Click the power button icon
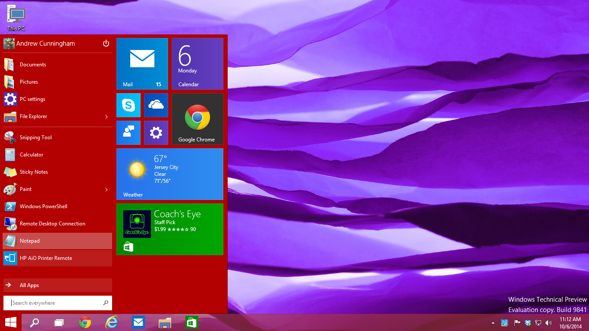The width and height of the screenshot is (589, 331). click(106, 43)
